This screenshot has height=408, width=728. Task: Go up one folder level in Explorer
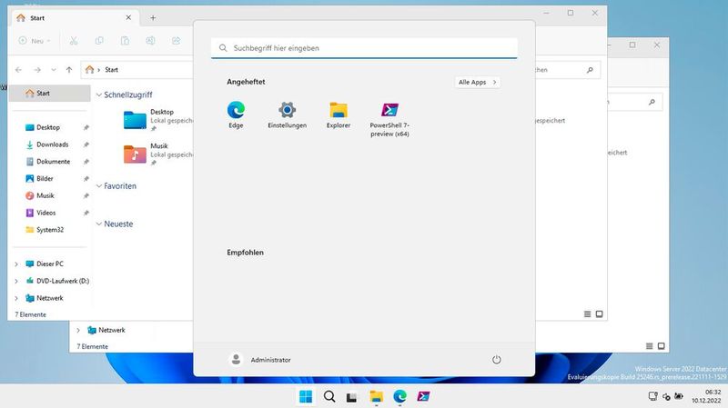(x=69, y=70)
